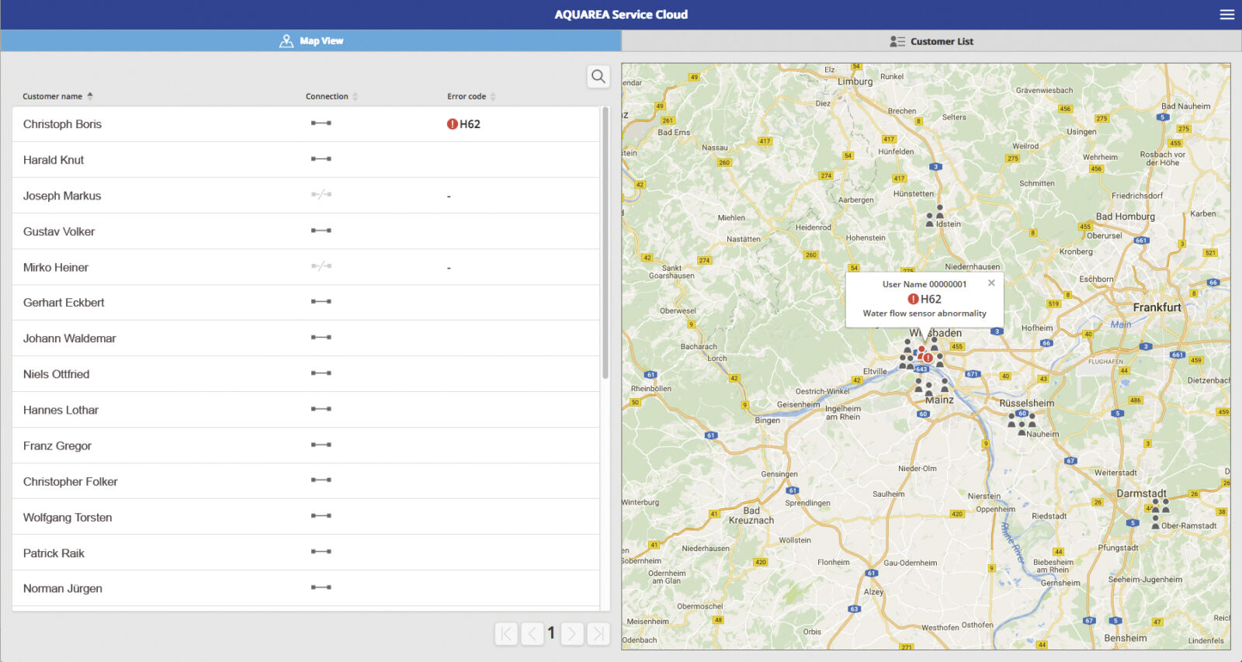This screenshot has height=662, width=1242.
Task: Click connection icon for Christopher Folker
Action: click(x=321, y=480)
